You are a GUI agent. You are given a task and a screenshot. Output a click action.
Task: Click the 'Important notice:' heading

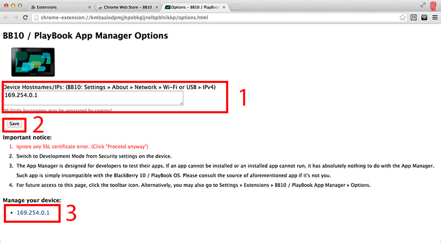(27, 137)
